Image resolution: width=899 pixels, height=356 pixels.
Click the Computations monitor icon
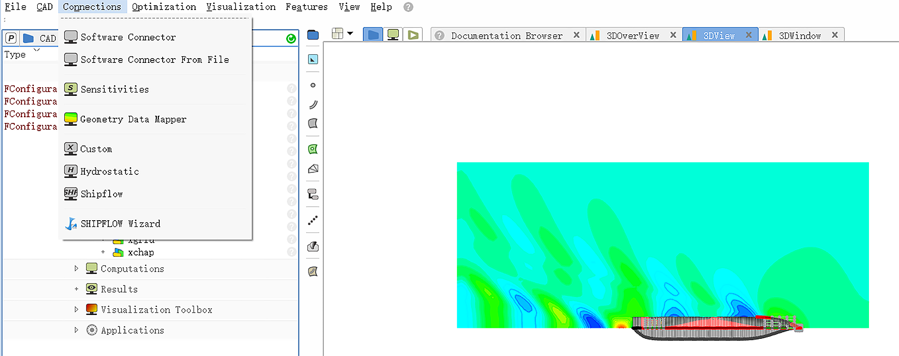pyautogui.click(x=92, y=268)
